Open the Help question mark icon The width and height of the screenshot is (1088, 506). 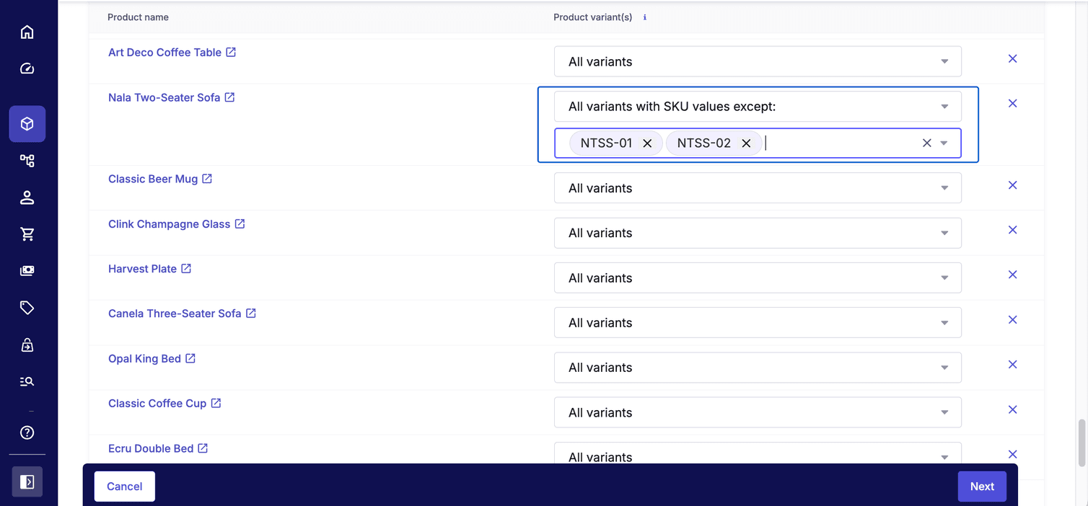coord(27,432)
